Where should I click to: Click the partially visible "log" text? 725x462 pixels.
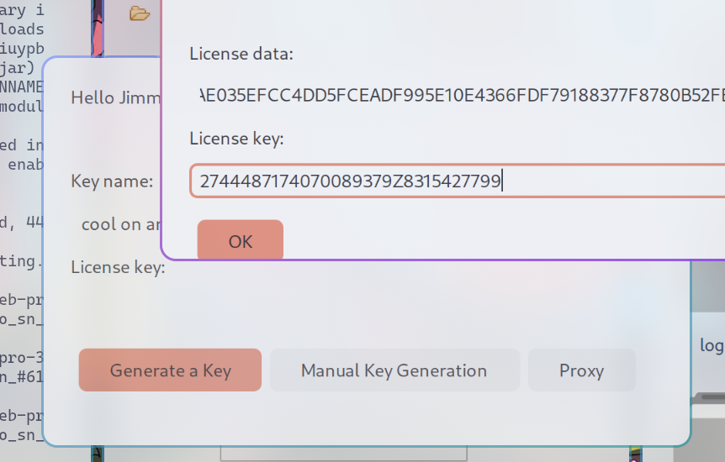(x=712, y=345)
